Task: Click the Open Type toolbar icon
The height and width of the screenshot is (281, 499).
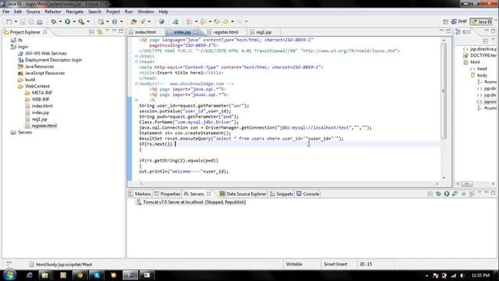Action: 133,22
